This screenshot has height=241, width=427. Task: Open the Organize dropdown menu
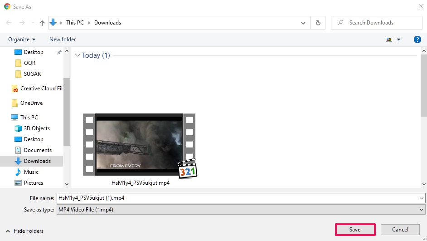tap(22, 39)
